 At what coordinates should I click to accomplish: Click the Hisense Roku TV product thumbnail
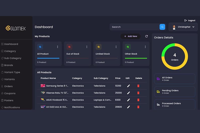coord(43,93)
